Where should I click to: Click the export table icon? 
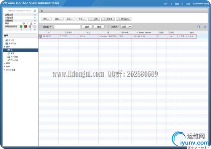point(198,27)
